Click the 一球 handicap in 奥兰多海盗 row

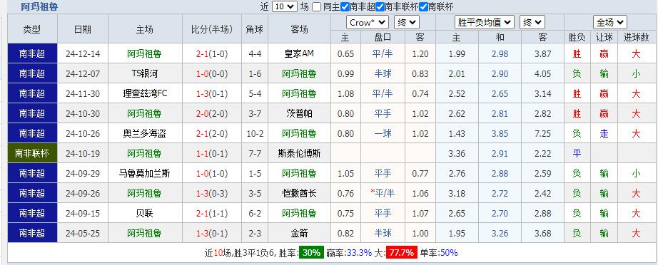click(x=383, y=133)
